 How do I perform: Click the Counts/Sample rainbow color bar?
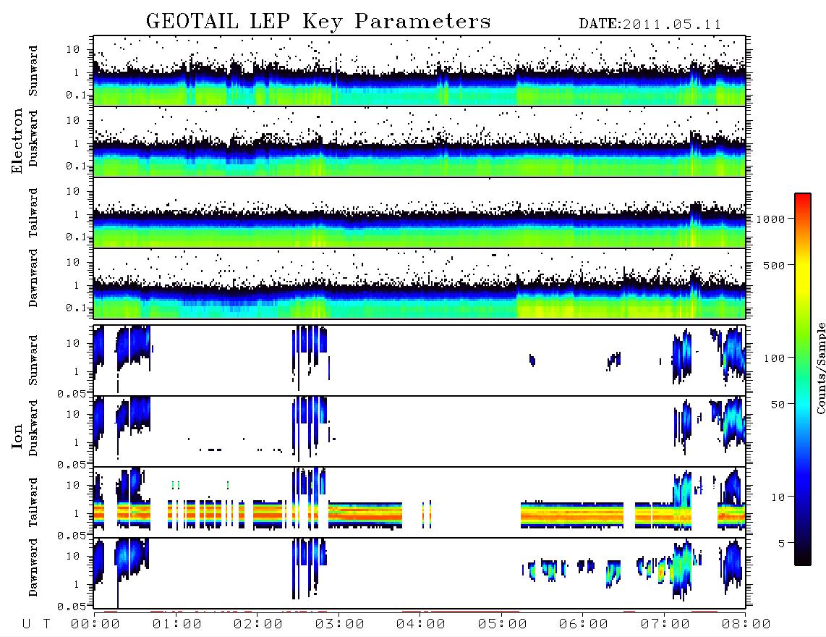(x=803, y=379)
